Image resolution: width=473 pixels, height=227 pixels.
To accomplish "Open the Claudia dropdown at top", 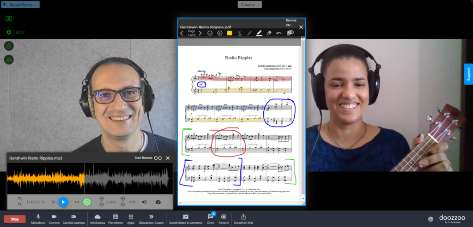I will point(249,5).
